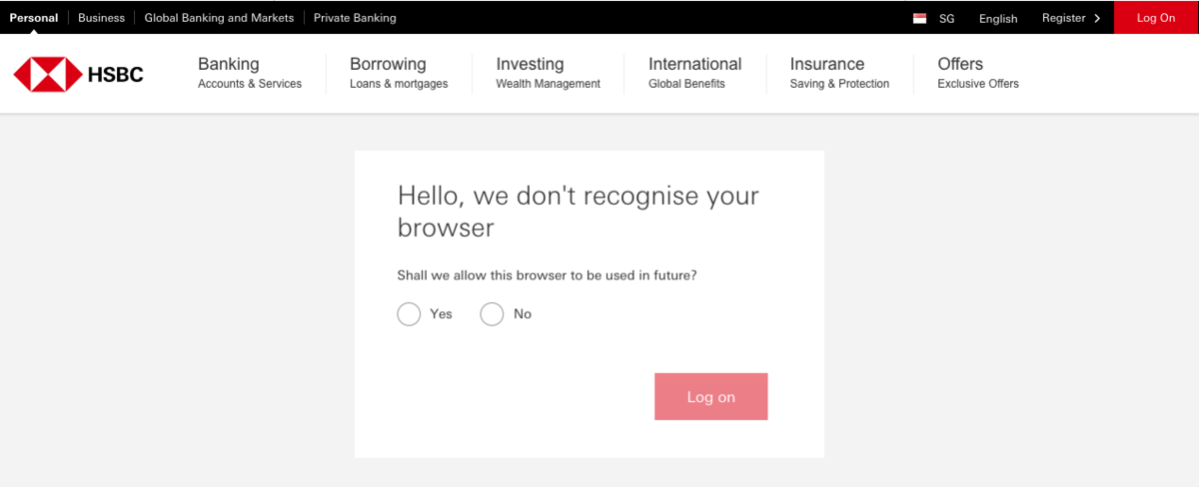Open the Insurance Saving & Protection menu

(839, 73)
